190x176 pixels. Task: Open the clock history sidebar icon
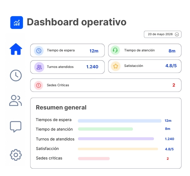(x=16, y=75)
